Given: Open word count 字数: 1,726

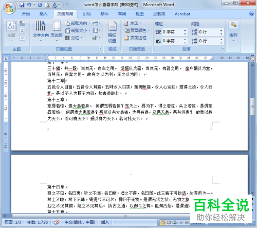Looking at the screenshot, I should 38,222.
